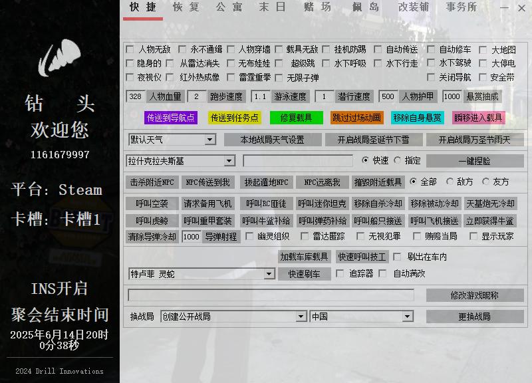Check the 无限子弹 box
The image size is (532, 383).
coord(279,78)
